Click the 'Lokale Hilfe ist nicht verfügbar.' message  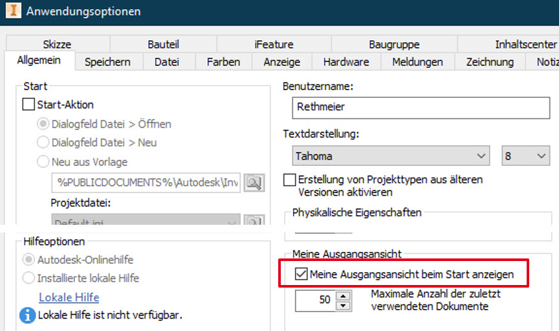point(110,315)
